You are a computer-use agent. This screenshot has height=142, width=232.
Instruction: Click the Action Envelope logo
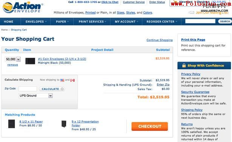click(x=23, y=7)
